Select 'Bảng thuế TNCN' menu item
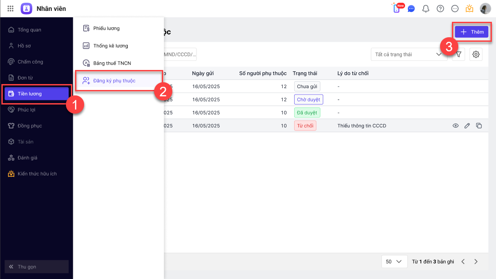Screen dimensions: 496x279 coord(112,63)
